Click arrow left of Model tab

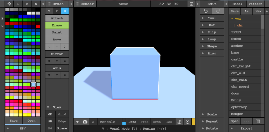pos(226,4)
